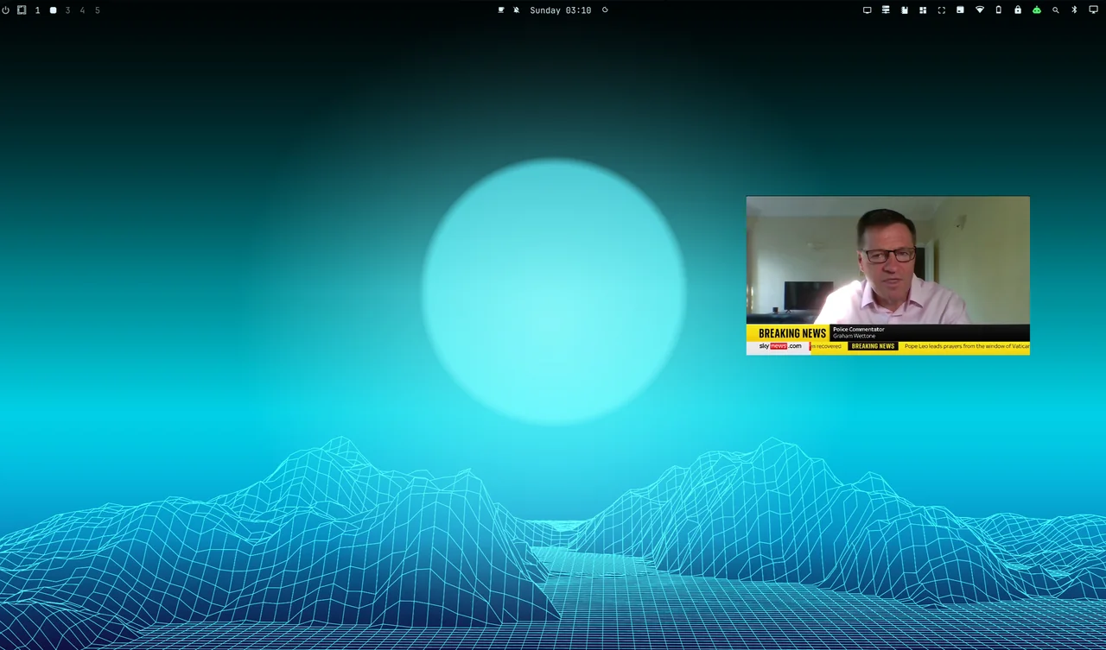Click the crescent moon night mode icon
Image resolution: width=1106 pixels, height=650 pixels.
coord(605,10)
